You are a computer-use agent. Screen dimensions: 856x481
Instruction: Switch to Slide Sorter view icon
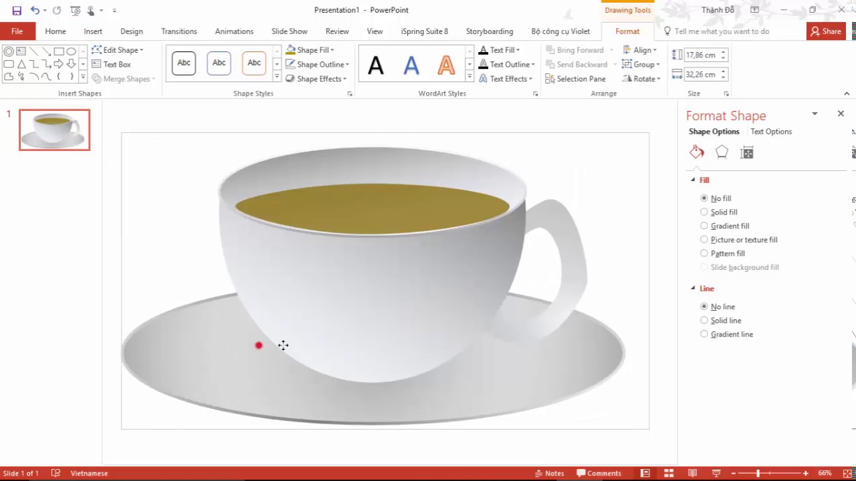coord(668,473)
